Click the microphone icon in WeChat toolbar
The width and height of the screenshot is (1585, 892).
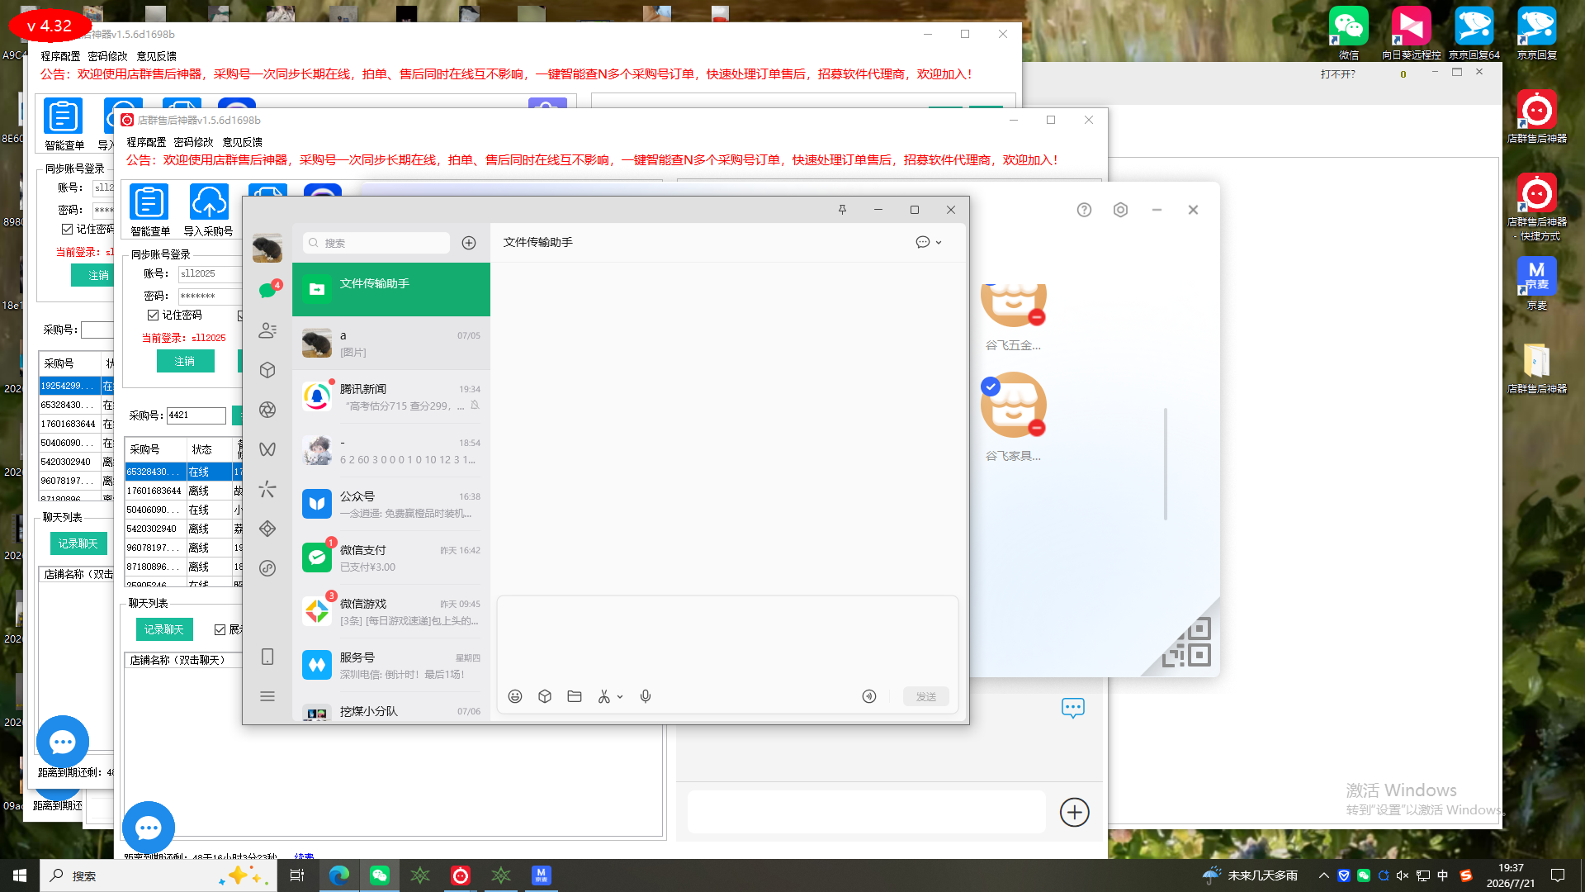tap(646, 696)
